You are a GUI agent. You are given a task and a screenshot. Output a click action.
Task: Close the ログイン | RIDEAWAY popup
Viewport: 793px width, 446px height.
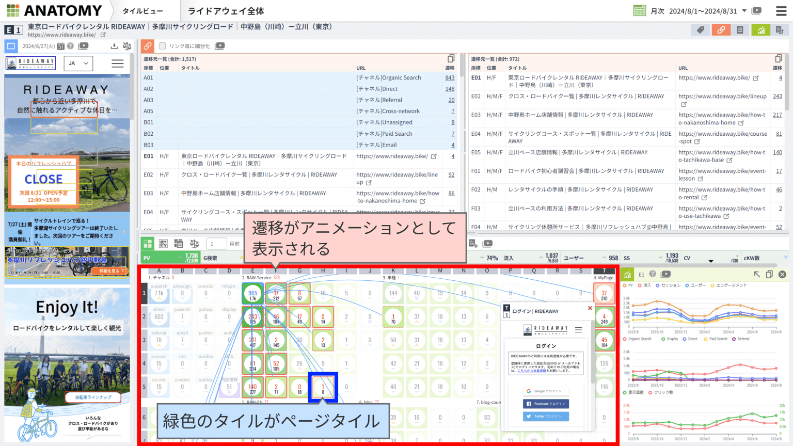[x=590, y=308]
